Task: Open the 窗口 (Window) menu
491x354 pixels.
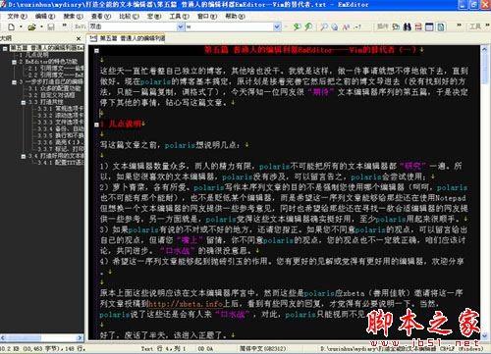Action: pyautogui.click(x=207, y=16)
